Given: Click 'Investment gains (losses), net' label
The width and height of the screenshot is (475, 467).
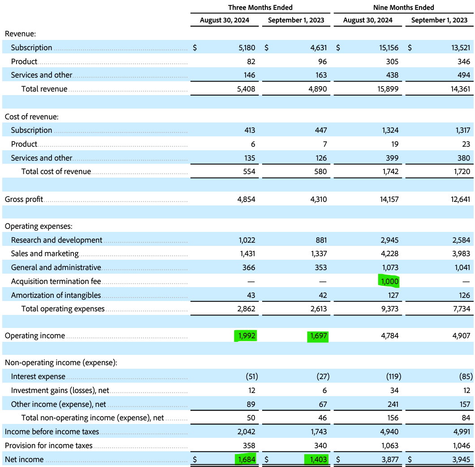Looking at the screenshot, I should tap(60, 391).
